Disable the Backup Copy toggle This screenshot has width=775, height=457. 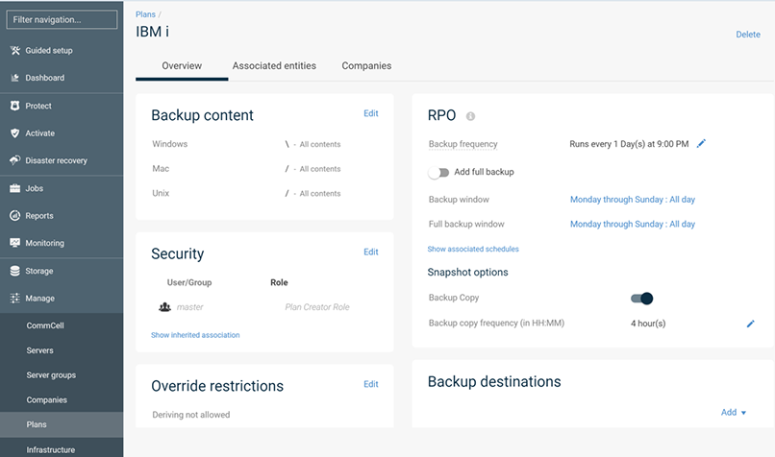(642, 298)
